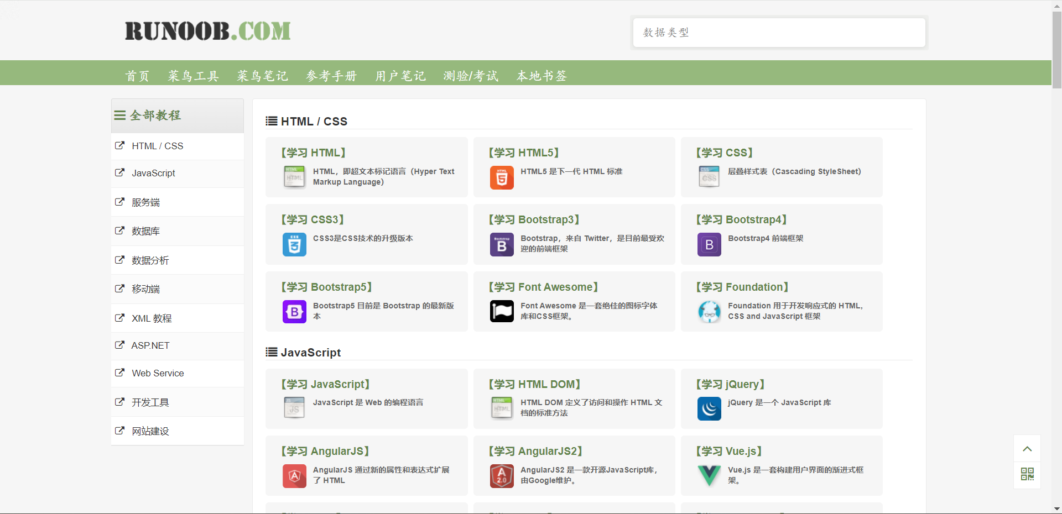Open the 【学习 HTML】 title link

click(x=314, y=153)
